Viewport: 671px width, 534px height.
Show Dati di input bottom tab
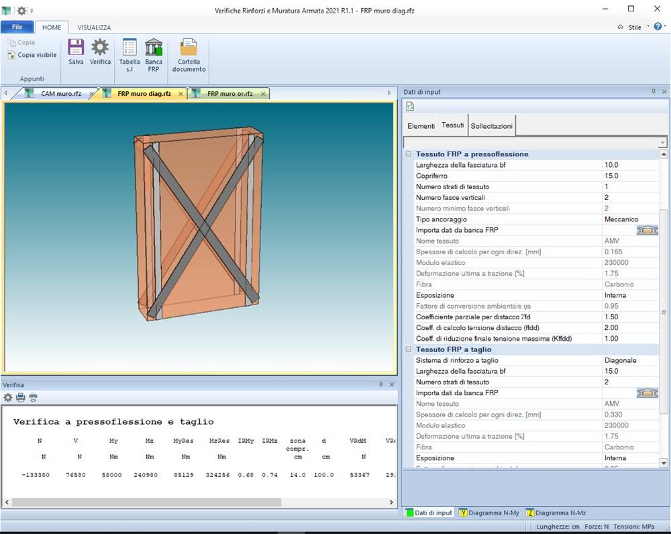429,513
